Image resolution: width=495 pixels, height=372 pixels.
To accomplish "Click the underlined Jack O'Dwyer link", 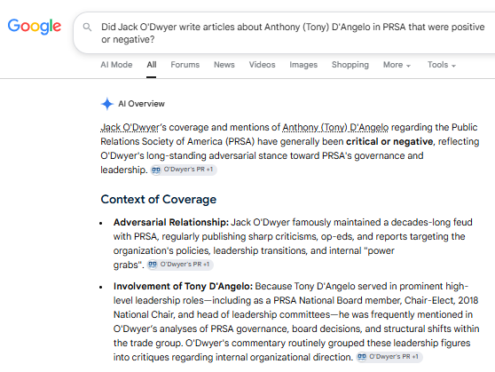I will point(130,127).
